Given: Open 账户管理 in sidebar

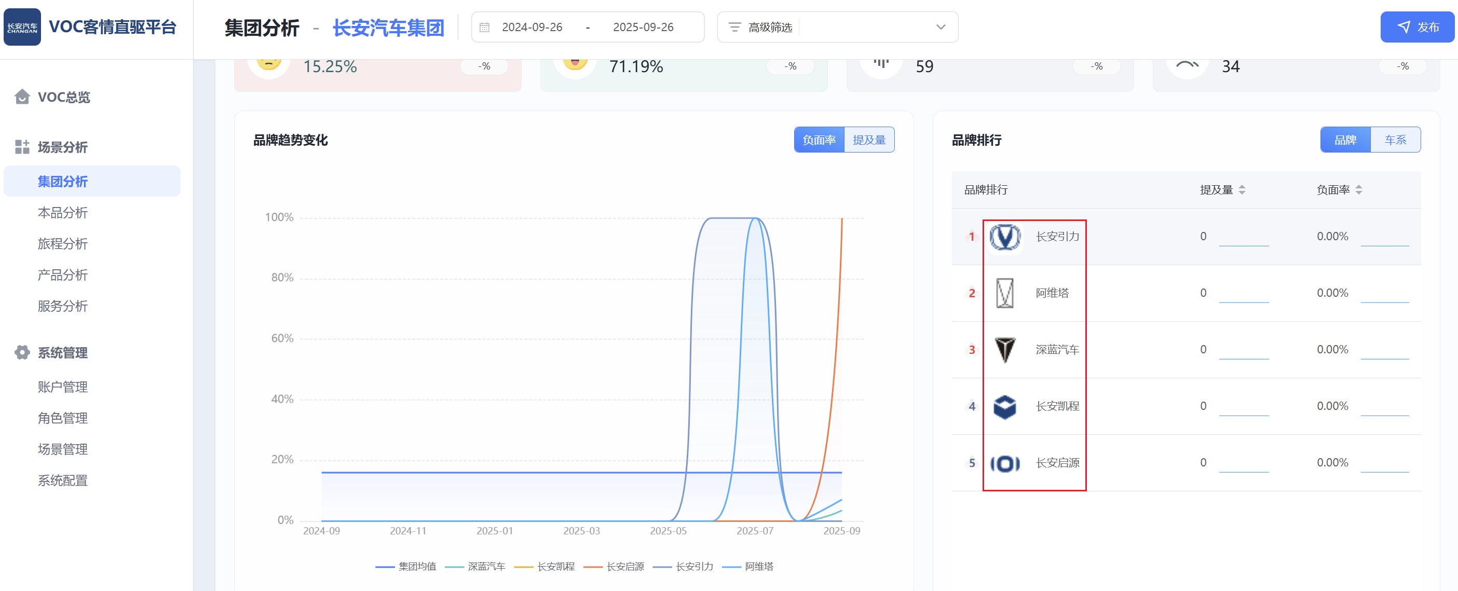Looking at the screenshot, I should pos(63,387).
